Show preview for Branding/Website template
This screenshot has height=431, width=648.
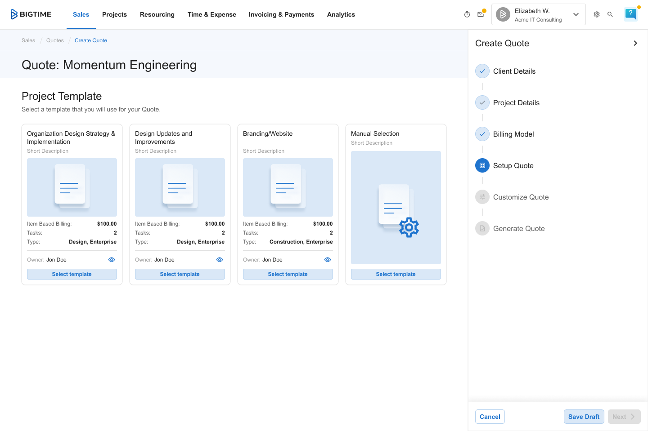click(328, 260)
